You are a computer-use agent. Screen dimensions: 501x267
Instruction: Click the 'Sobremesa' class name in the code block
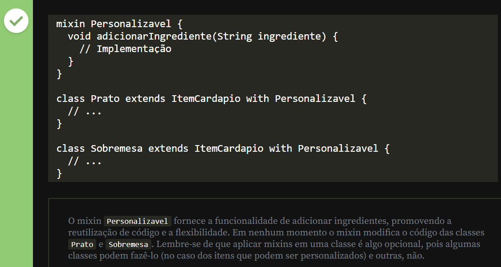117,148
